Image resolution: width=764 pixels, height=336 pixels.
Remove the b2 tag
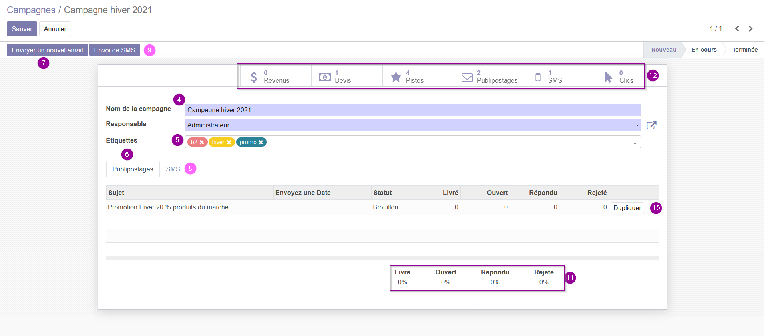(202, 142)
